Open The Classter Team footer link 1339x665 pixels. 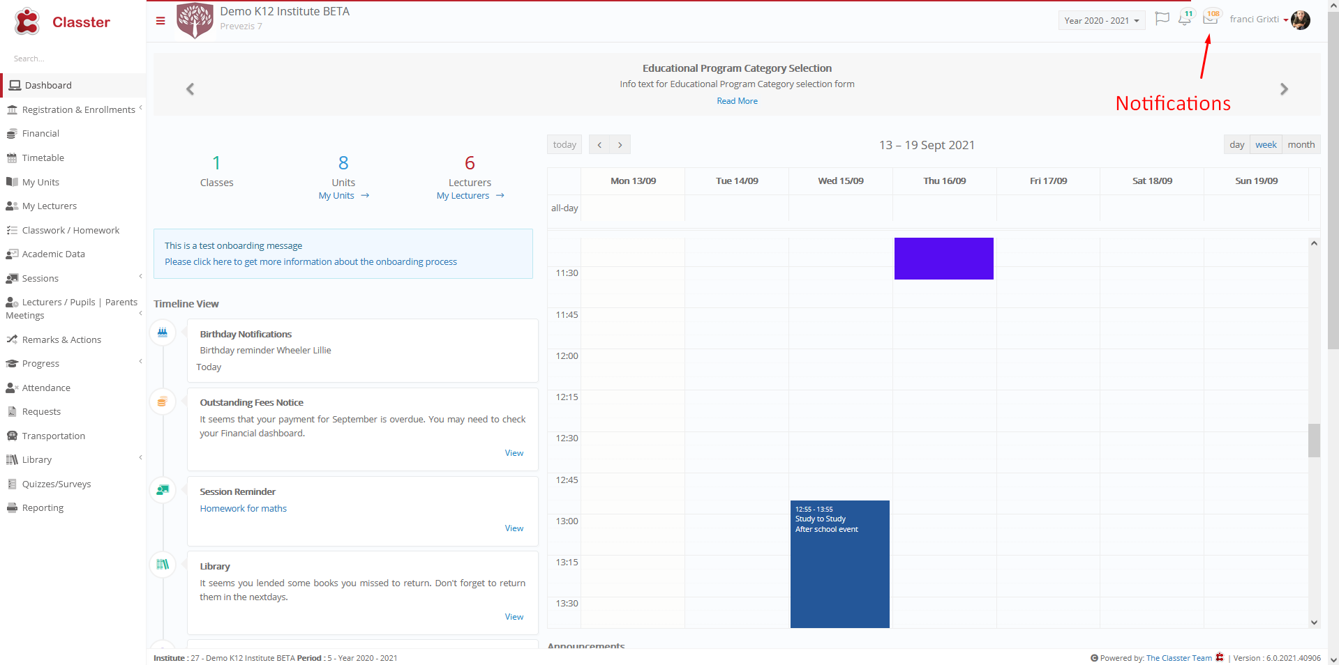click(x=1179, y=658)
